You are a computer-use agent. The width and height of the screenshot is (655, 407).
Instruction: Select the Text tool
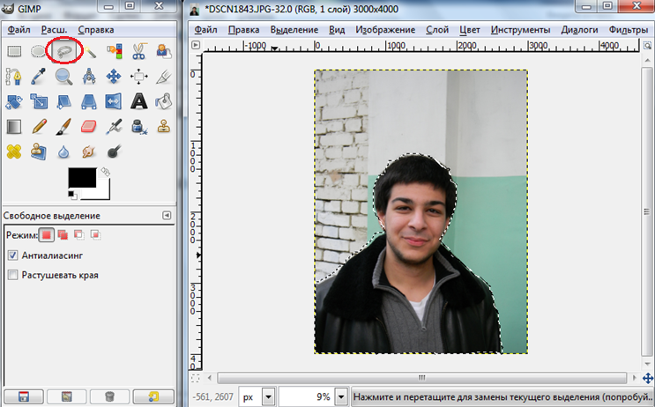[139, 101]
